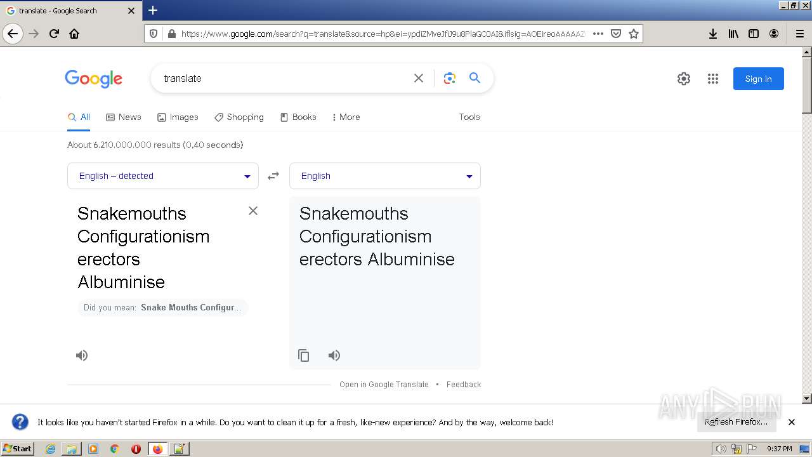Image resolution: width=812 pixels, height=457 pixels.
Task: Open the target language English dropdown
Action: tap(385, 176)
